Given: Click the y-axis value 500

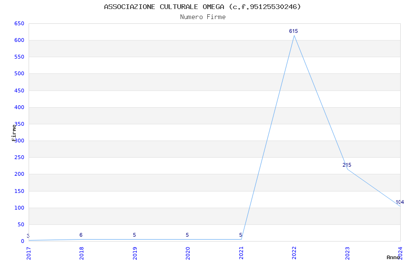Looking at the screenshot, I should click(19, 73).
